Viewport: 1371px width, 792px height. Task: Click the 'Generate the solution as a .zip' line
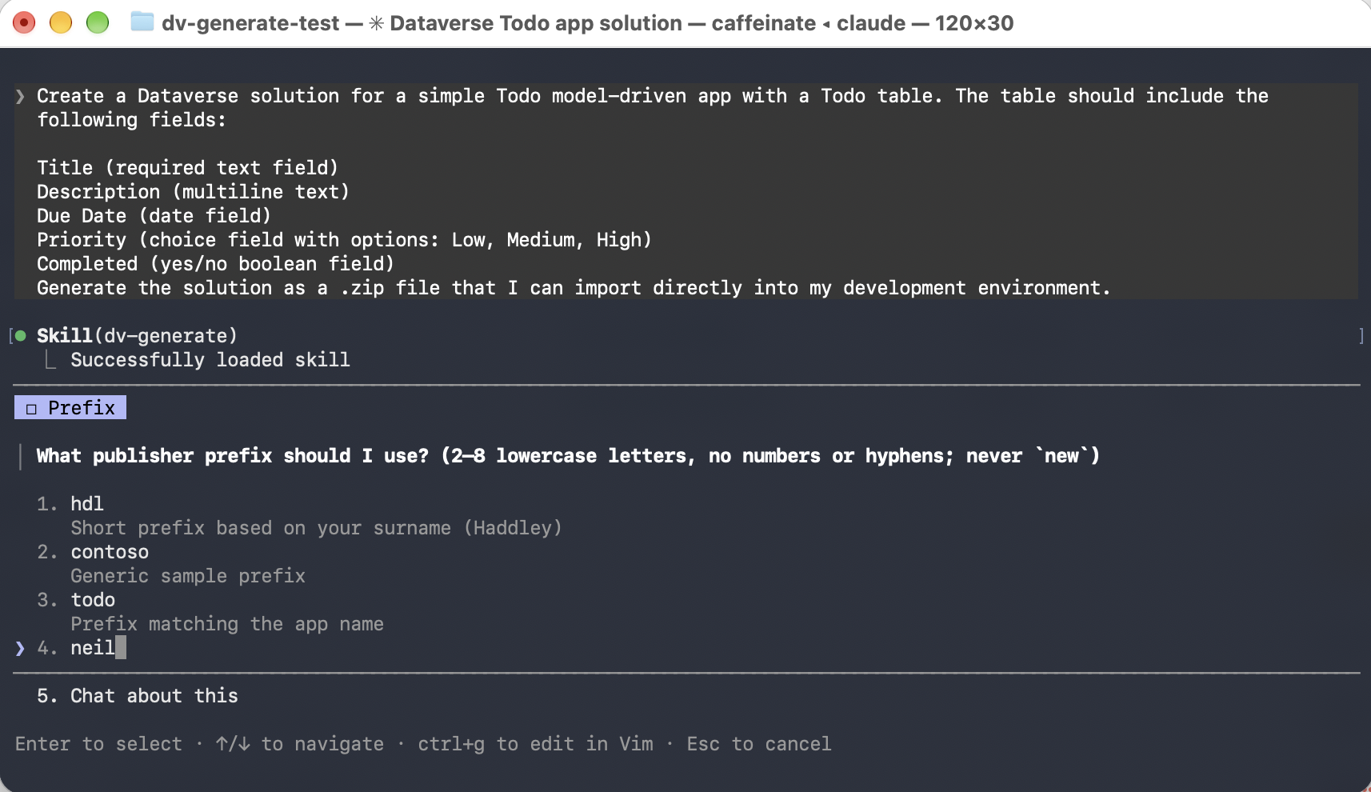click(574, 288)
